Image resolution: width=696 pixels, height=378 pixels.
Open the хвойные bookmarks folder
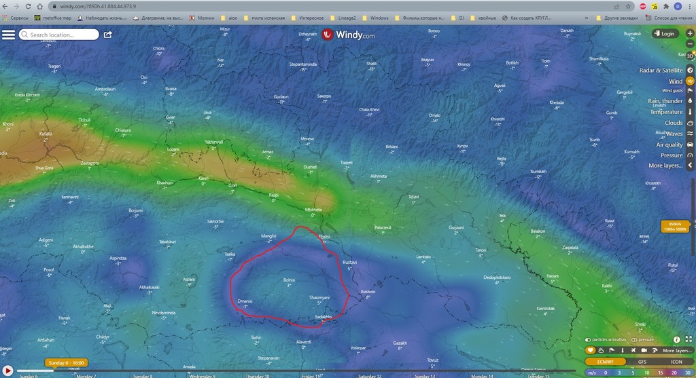point(483,18)
